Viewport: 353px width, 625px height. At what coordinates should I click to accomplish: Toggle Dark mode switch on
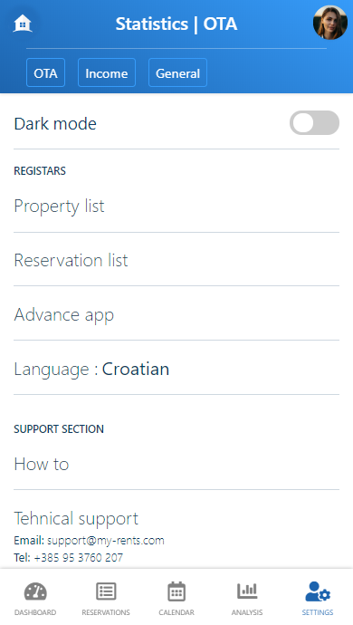pyautogui.click(x=314, y=123)
